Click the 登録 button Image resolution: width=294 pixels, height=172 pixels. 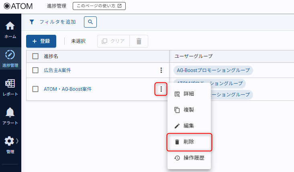tap(41, 41)
